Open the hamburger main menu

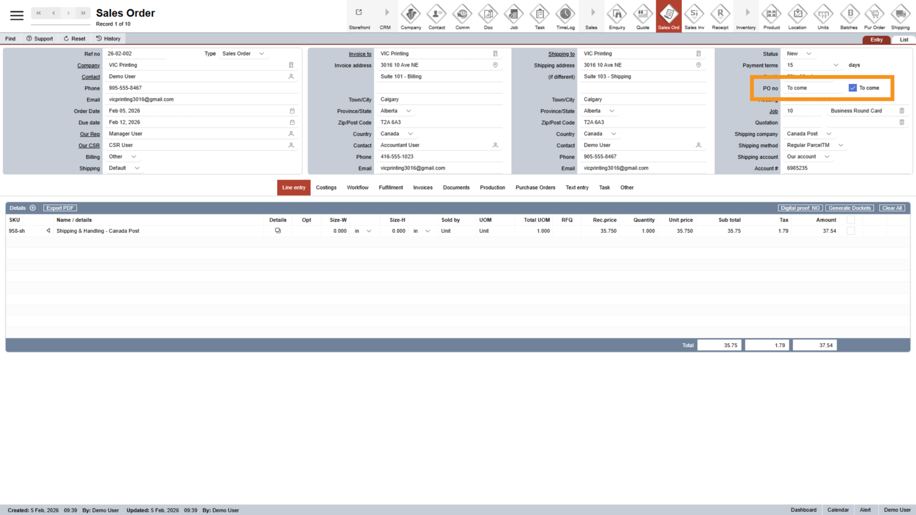pyautogui.click(x=17, y=15)
